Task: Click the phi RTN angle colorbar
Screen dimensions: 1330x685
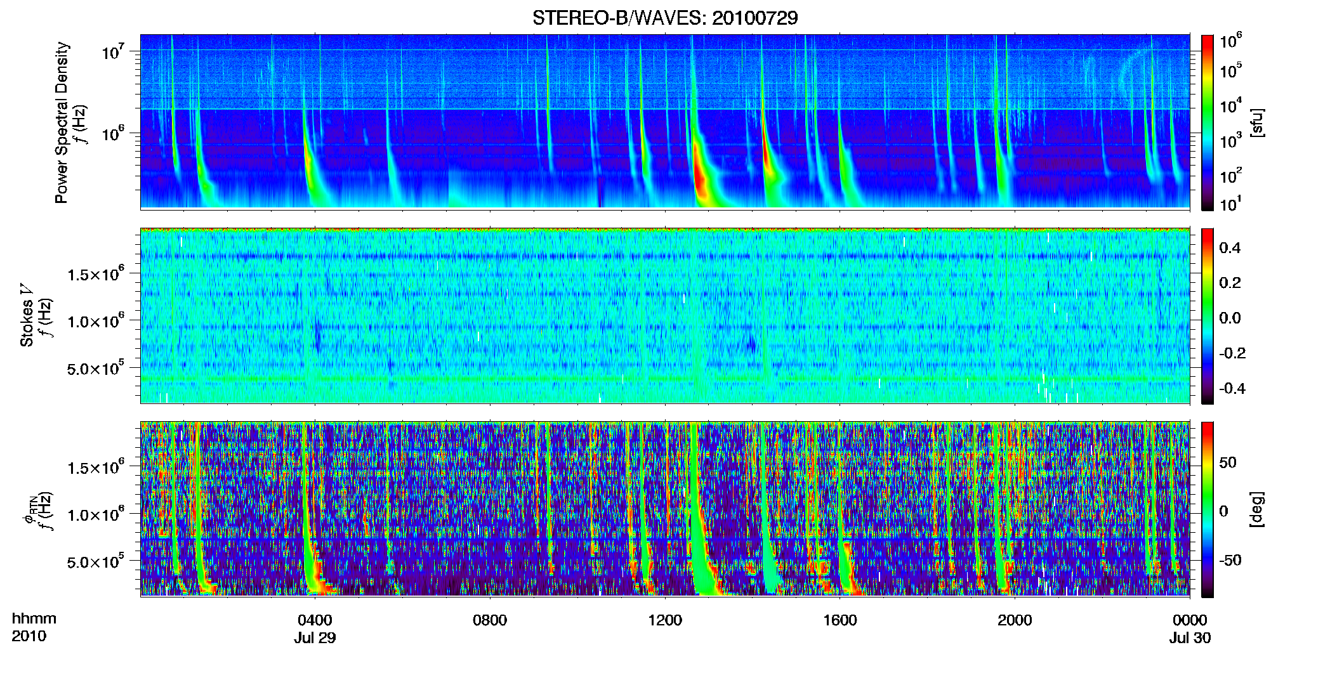Action: [x=1208, y=509]
